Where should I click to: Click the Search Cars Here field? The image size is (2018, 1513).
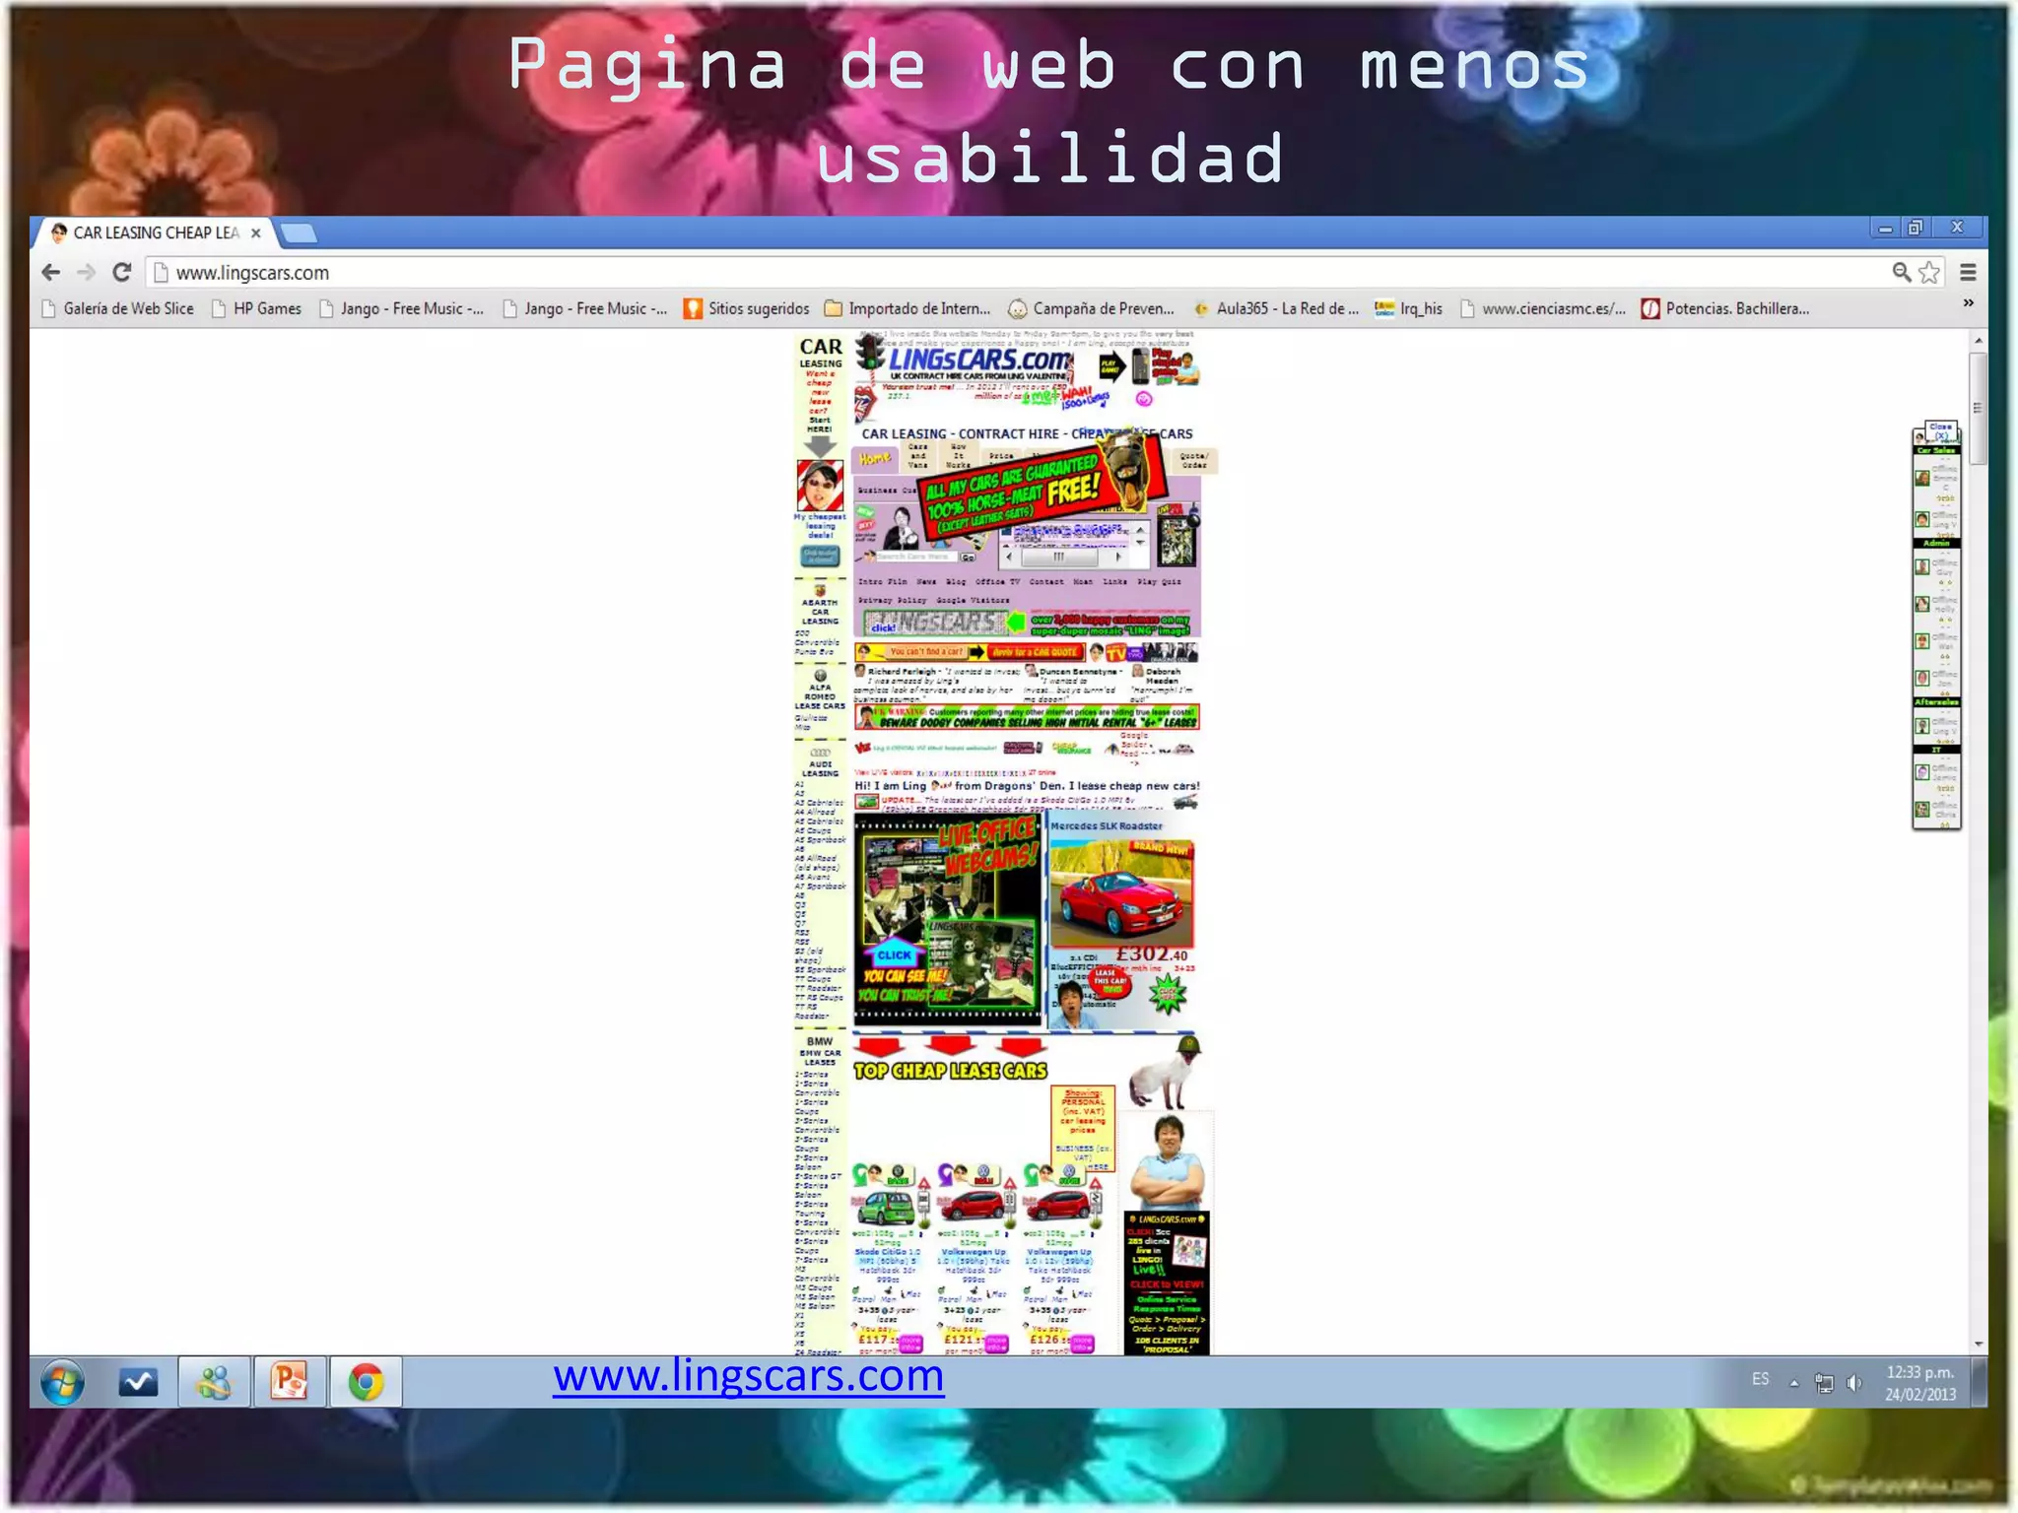916,557
